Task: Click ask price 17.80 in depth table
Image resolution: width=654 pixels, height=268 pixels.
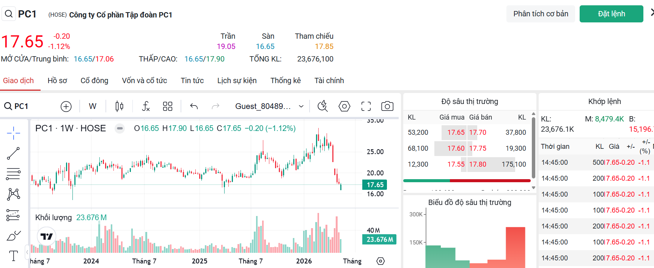Action: point(478,164)
